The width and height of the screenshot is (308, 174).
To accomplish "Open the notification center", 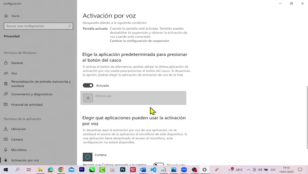I will click(300, 170).
